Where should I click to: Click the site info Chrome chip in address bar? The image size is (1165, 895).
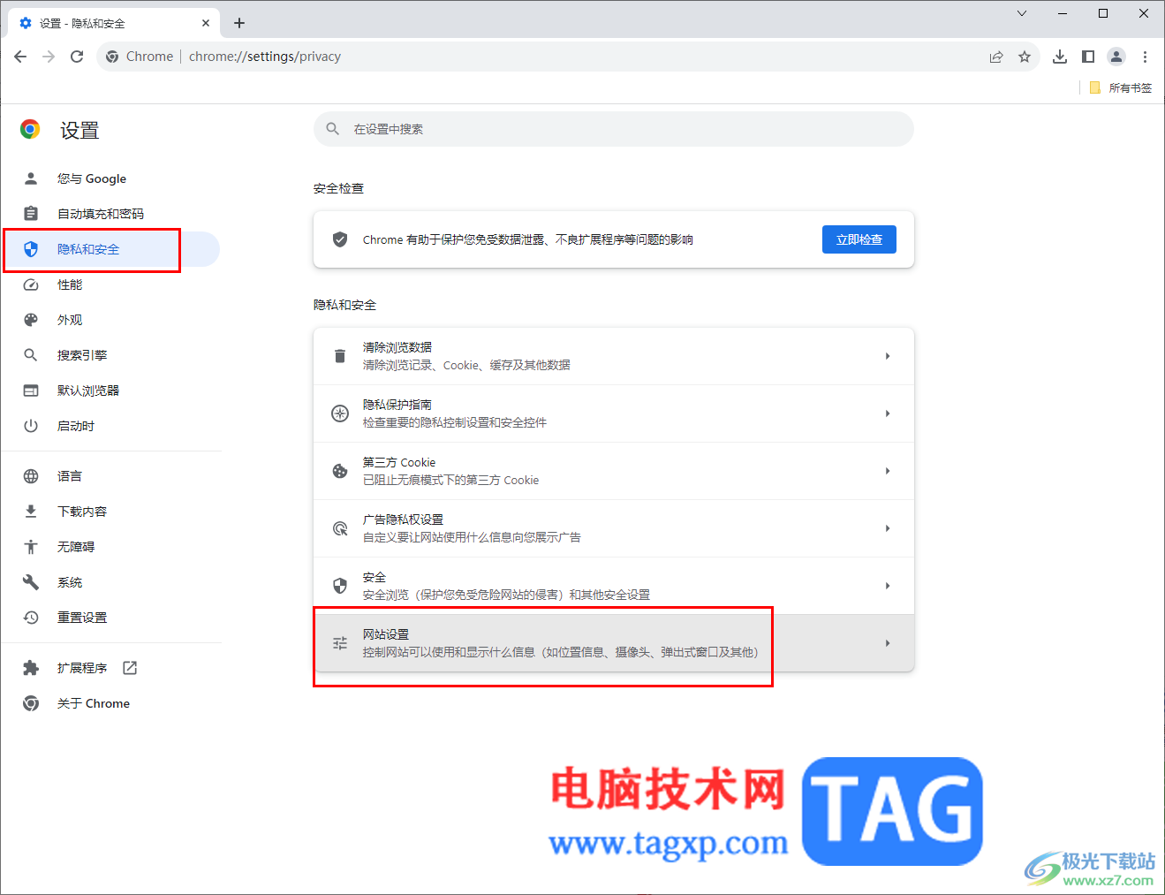(x=140, y=57)
